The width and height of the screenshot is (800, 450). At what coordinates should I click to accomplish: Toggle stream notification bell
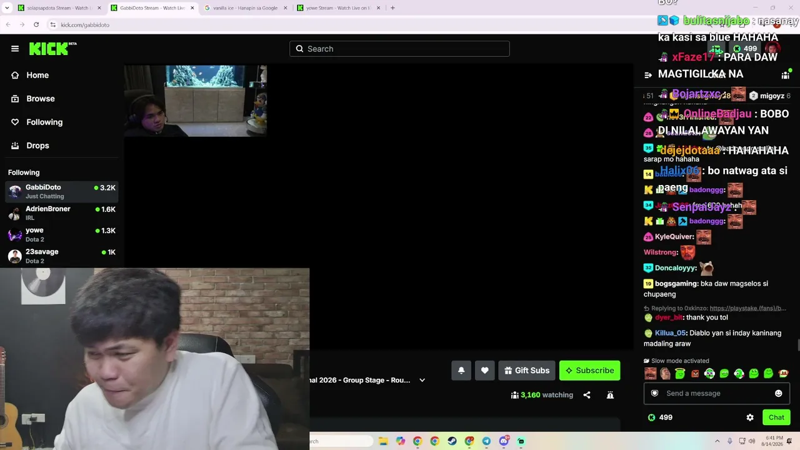(x=461, y=371)
